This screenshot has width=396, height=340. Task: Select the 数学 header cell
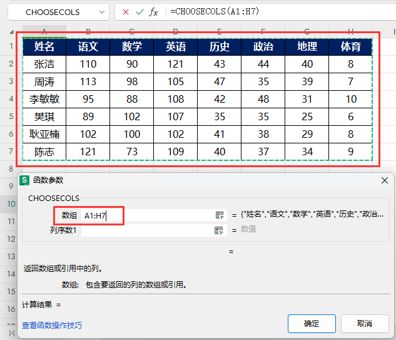132,46
